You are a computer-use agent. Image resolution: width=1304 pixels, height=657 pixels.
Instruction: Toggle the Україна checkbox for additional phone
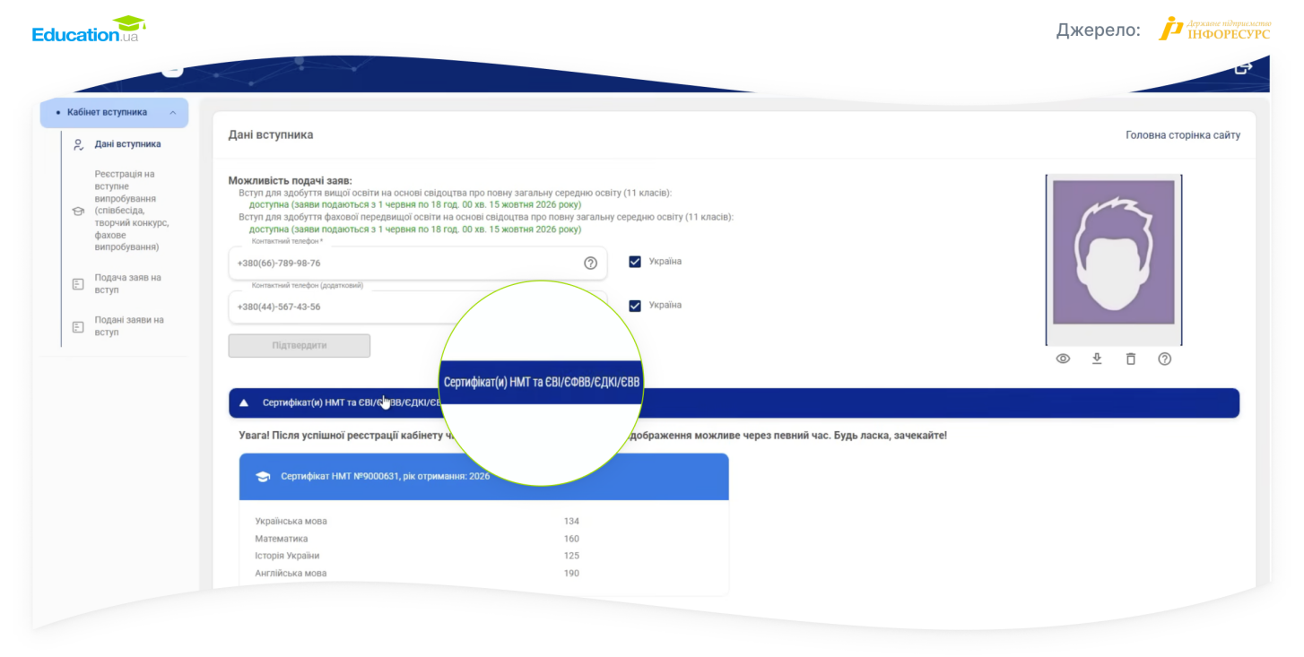click(635, 306)
